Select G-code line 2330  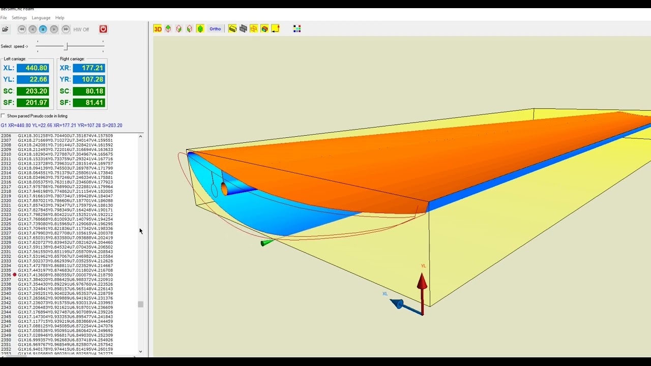pos(65,247)
